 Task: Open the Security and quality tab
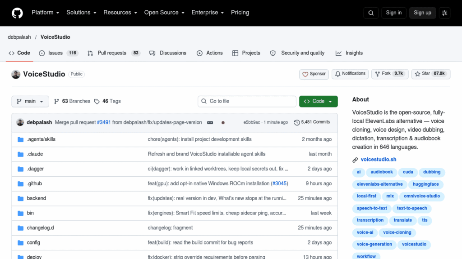click(x=297, y=53)
